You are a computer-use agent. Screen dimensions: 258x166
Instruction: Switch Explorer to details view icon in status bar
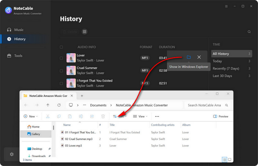tap(224, 160)
